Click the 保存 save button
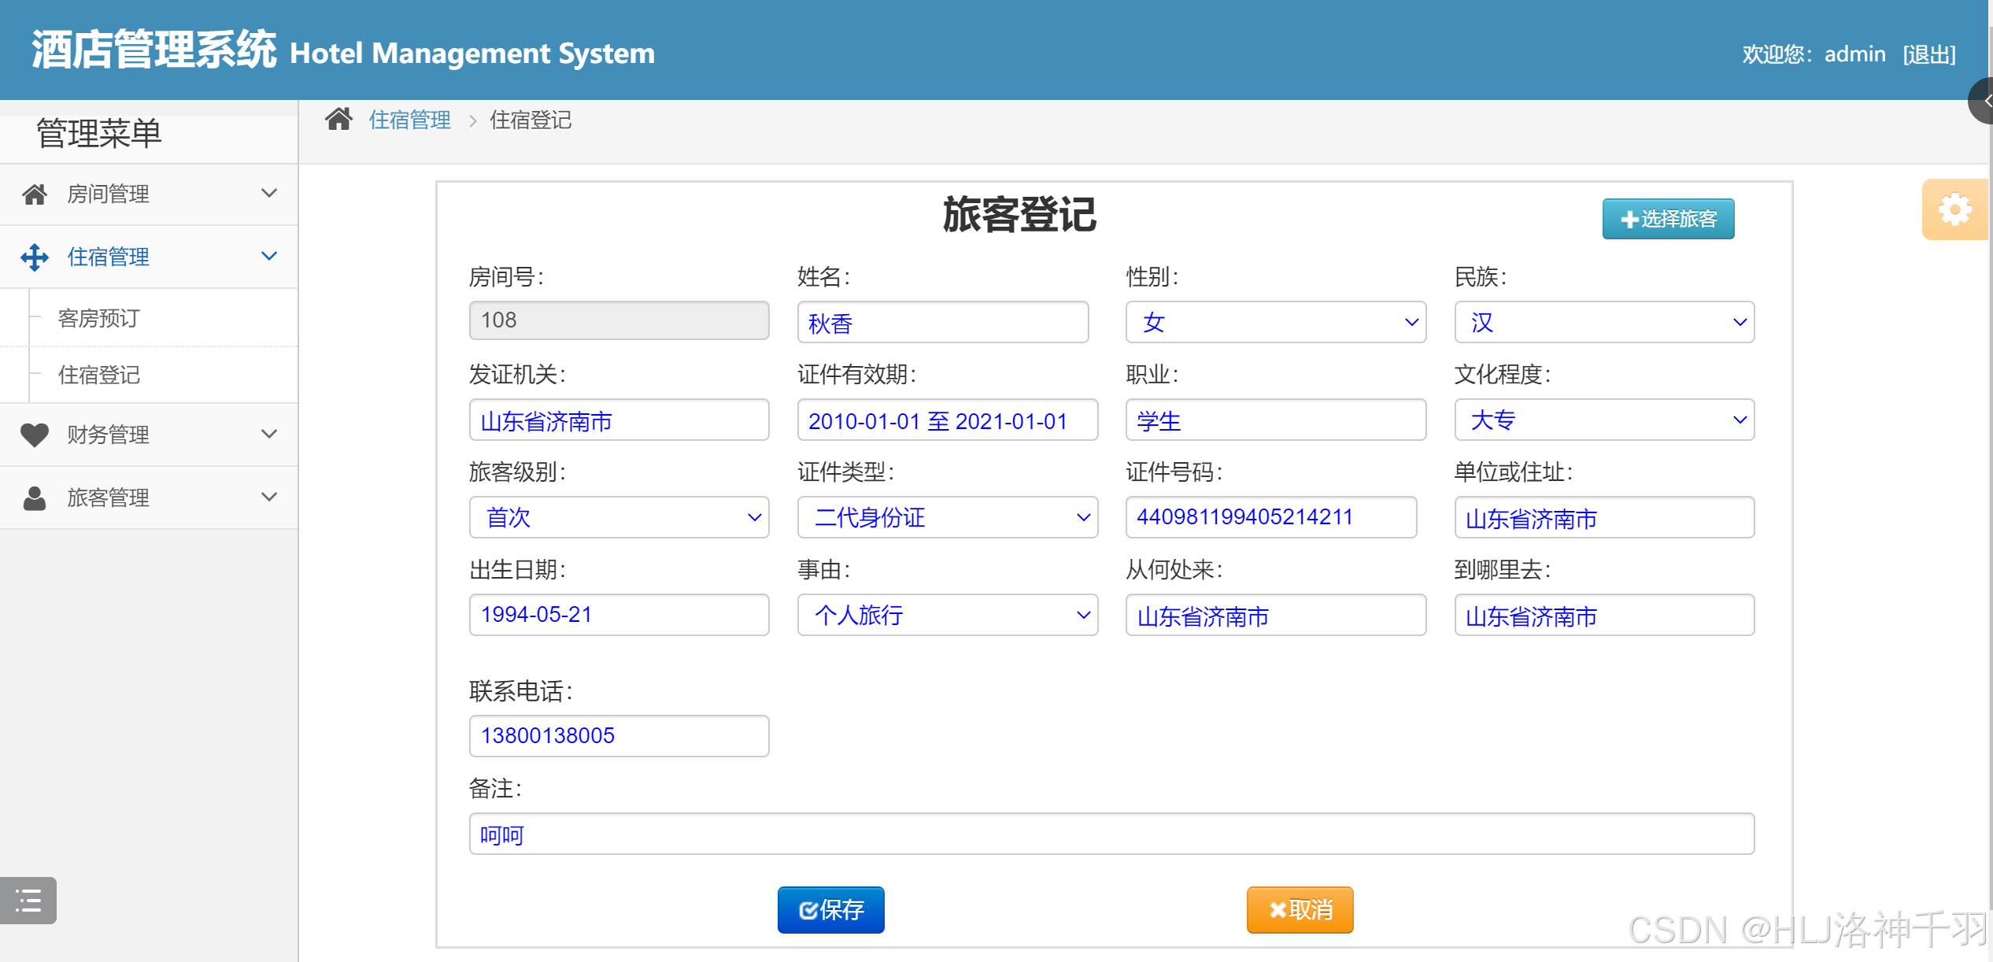 [830, 910]
